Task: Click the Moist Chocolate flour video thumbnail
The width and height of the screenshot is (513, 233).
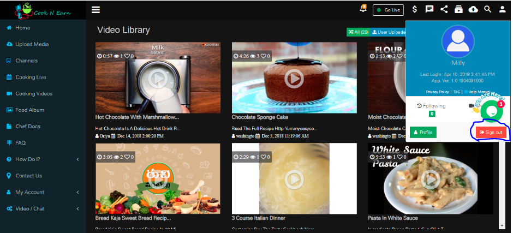Action: (387, 78)
